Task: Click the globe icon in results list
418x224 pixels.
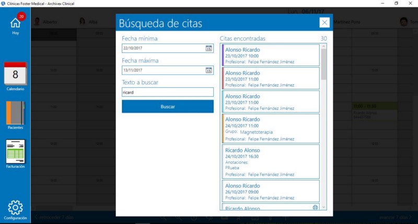Action: tap(315, 207)
